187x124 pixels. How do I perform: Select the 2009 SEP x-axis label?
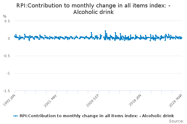[x=93, y=100]
